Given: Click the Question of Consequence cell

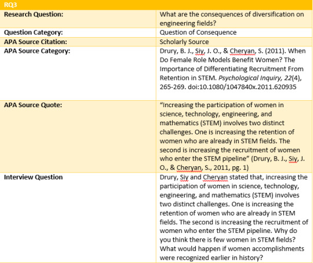Looking at the screenshot, I should pyautogui.click(x=234, y=32).
